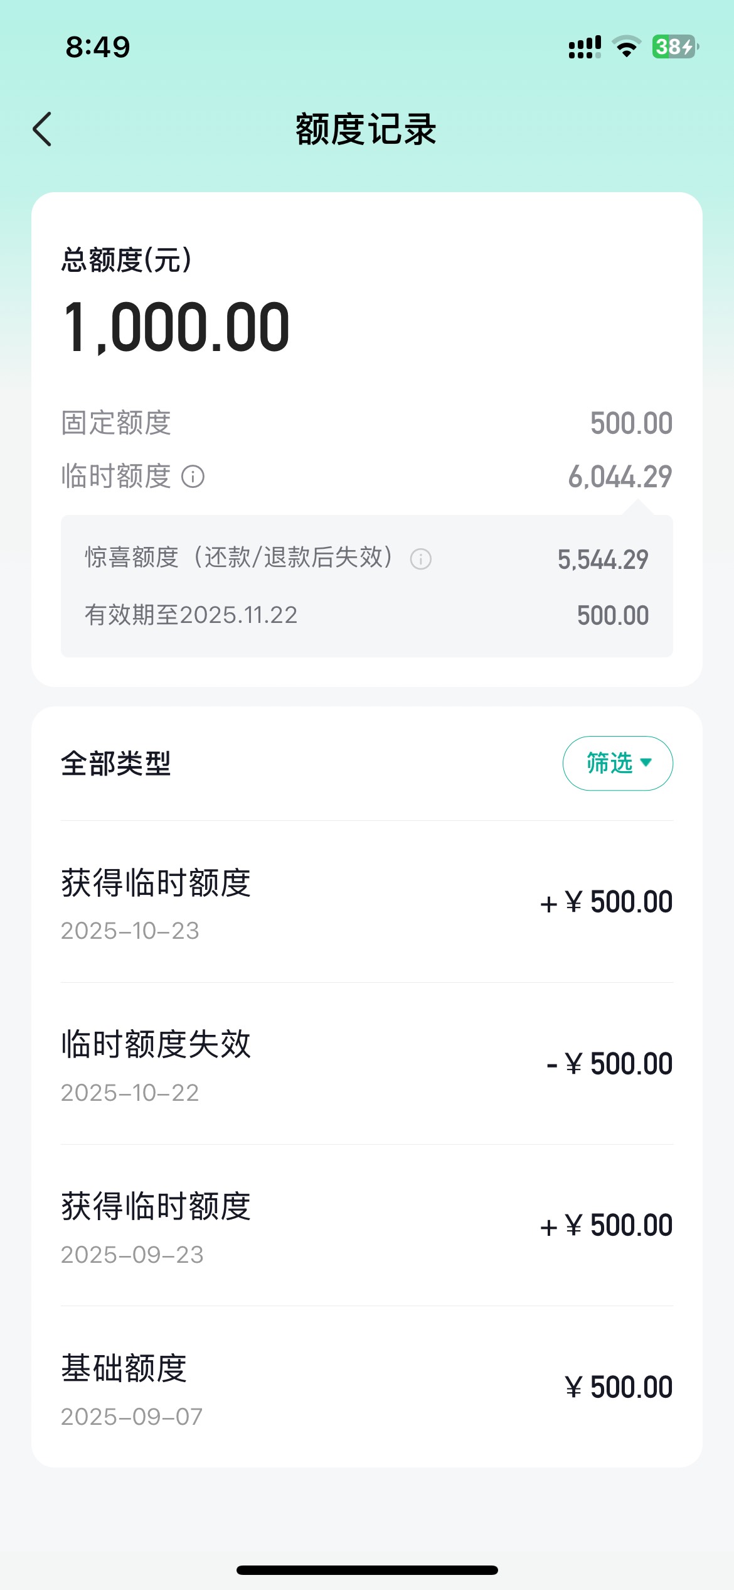Viewport: 734px width, 1590px height.
Task: Tap the cellular signal icon
Action: click(584, 47)
